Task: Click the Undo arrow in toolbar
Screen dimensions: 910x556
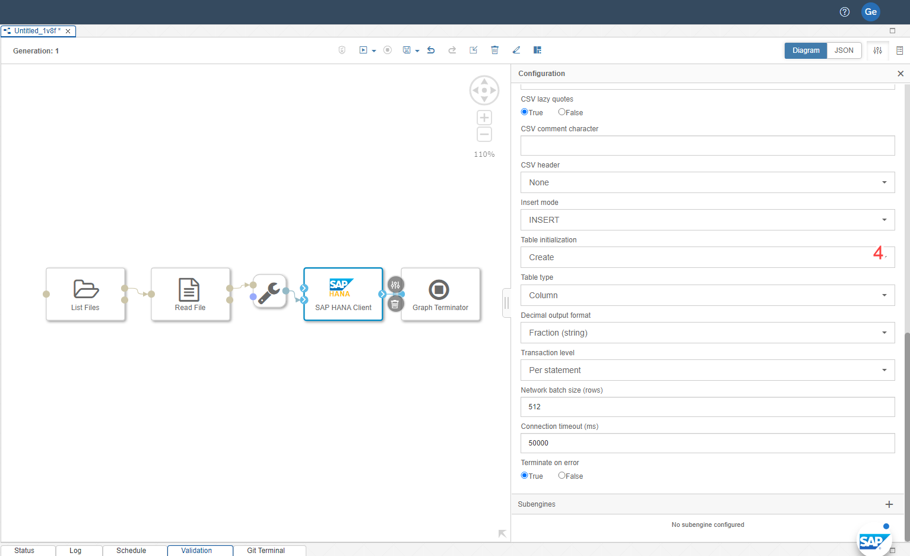Action: coord(431,50)
